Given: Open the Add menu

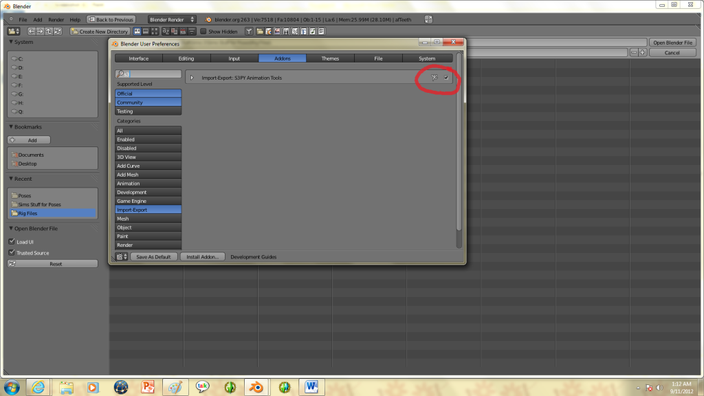Looking at the screenshot, I should click(38, 20).
